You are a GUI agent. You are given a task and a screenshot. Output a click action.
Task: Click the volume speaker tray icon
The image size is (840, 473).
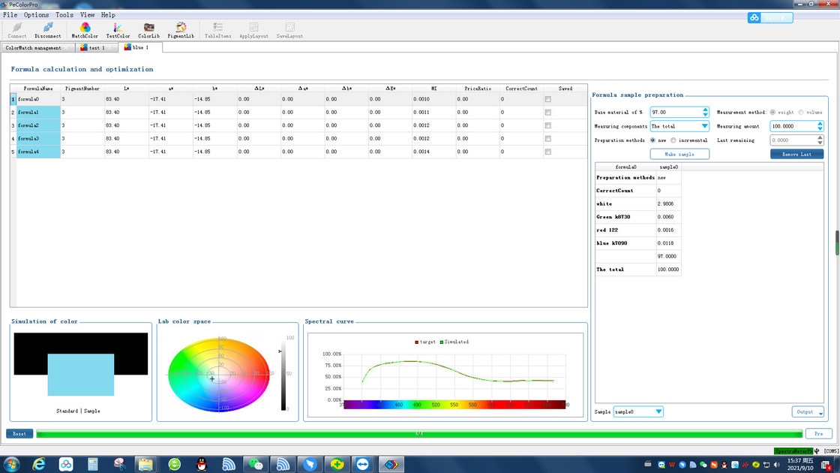pyautogui.click(x=777, y=465)
